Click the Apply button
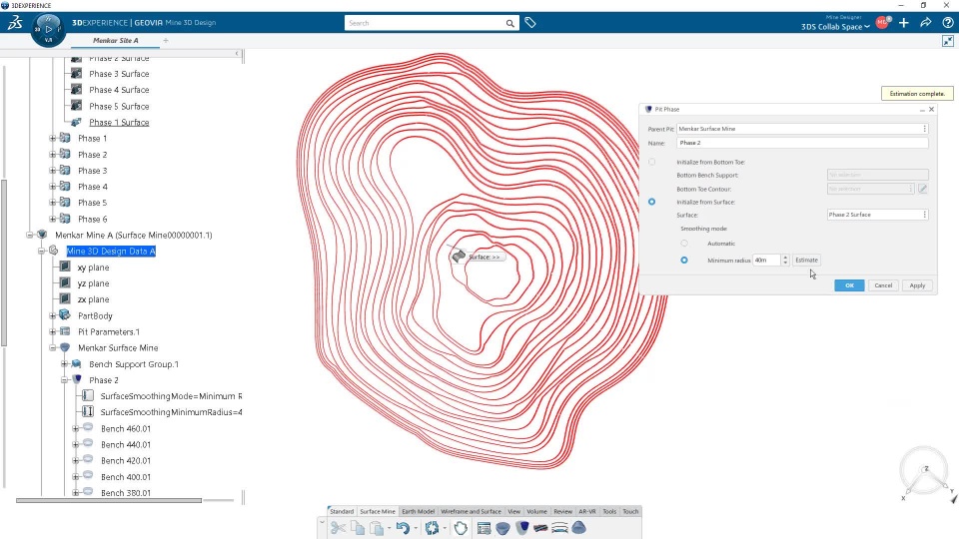Image resolution: width=959 pixels, height=539 pixels. 917,285
